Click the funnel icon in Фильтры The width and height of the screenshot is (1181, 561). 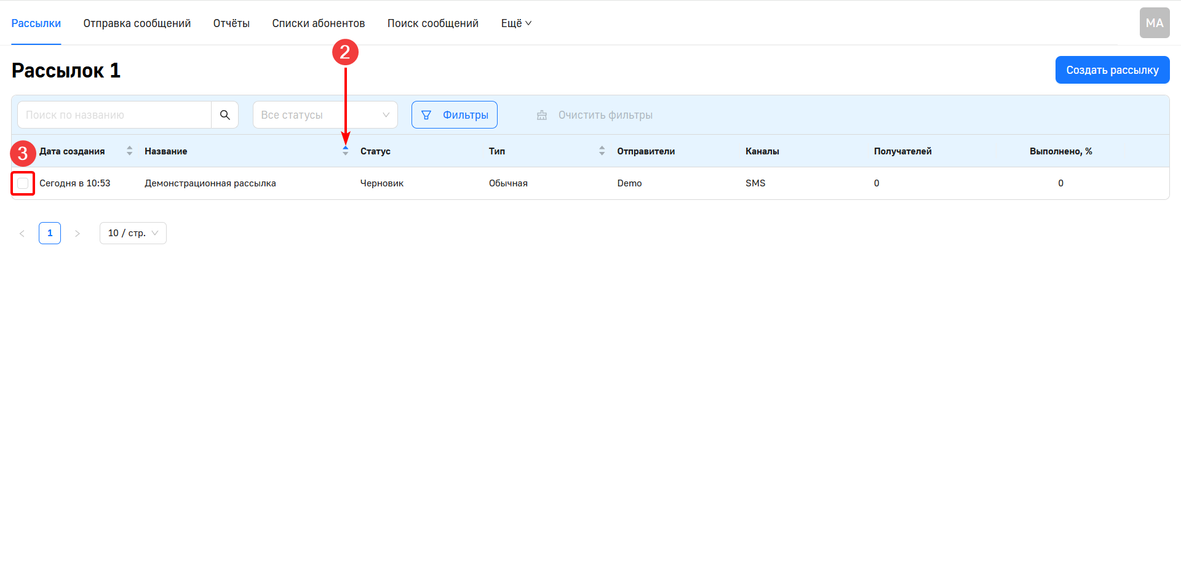tap(426, 115)
